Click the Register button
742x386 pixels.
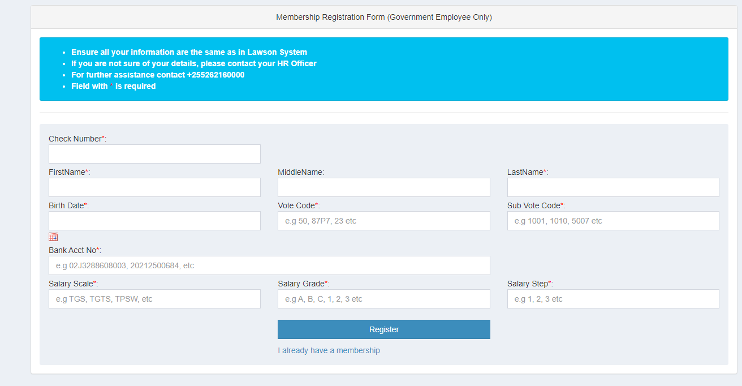pyautogui.click(x=383, y=329)
